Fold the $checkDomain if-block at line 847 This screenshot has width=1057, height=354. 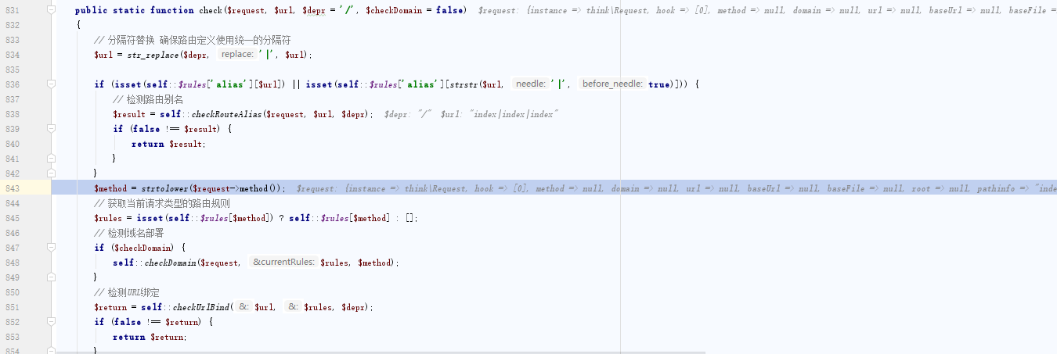coord(51,247)
